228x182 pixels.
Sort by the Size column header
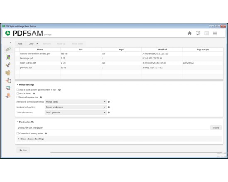click(x=80, y=50)
